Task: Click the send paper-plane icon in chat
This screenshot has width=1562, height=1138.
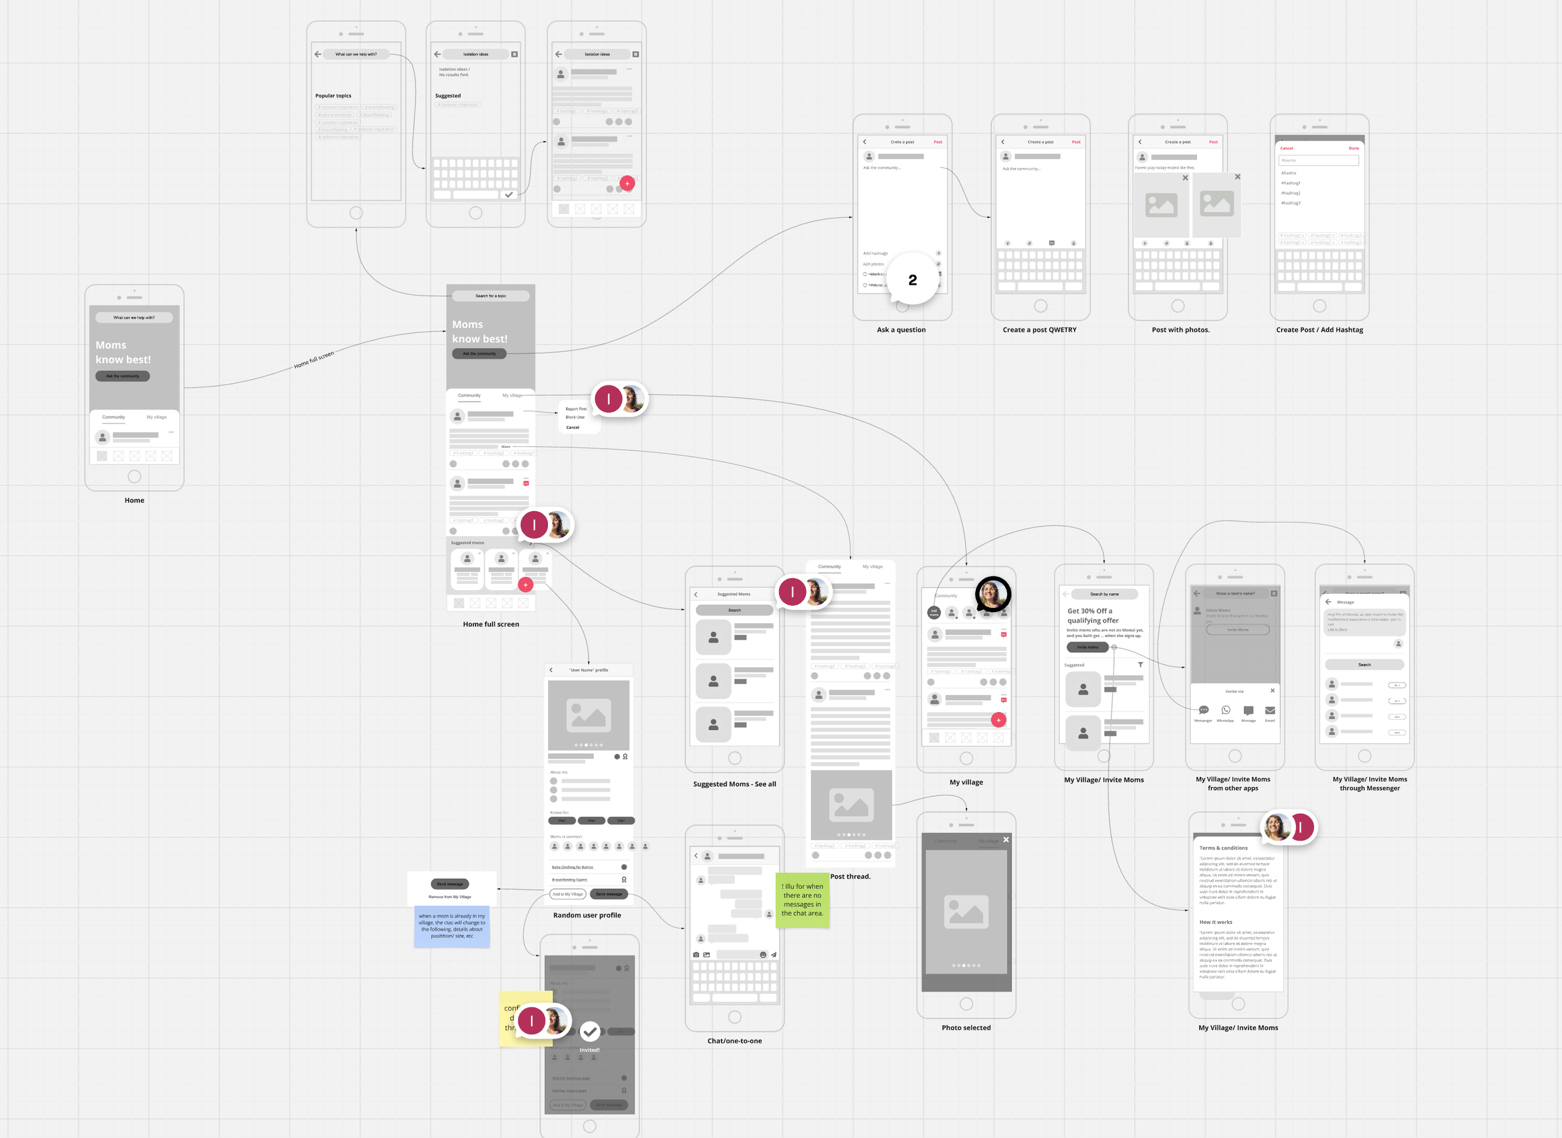Action: click(x=774, y=955)
